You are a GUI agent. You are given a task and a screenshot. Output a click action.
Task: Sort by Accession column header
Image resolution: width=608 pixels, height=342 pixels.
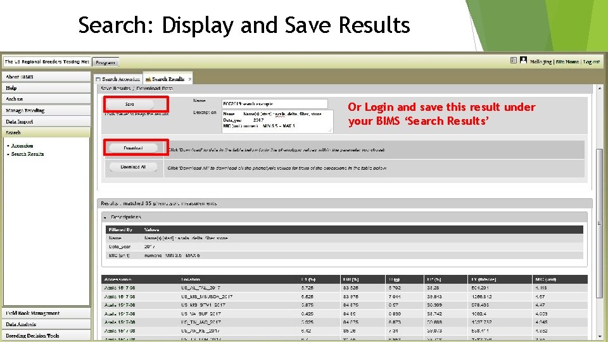[x=118, y=279]
